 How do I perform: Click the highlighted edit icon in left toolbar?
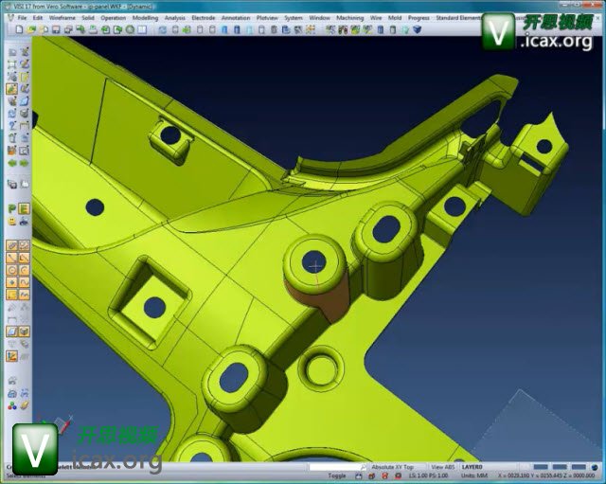click(12, 89)
